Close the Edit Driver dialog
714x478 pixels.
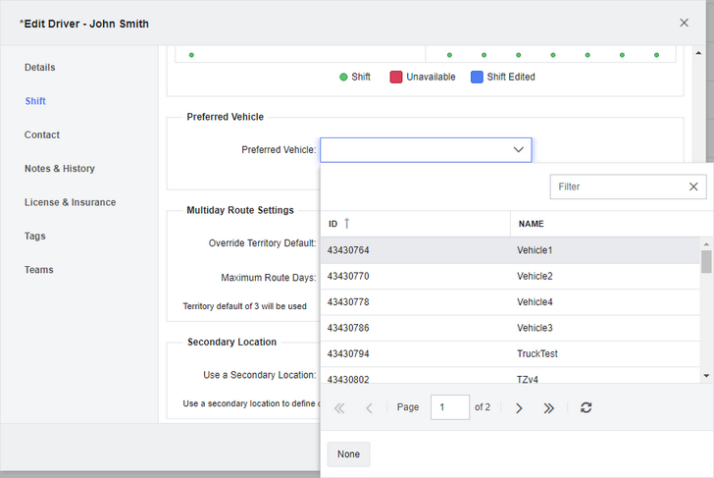[684, 23]
